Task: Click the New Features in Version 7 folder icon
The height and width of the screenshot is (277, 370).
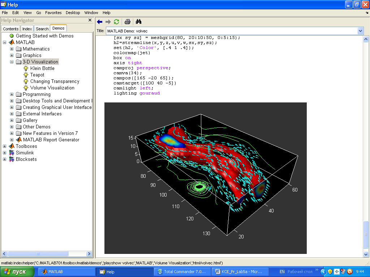Action: pos(19,133)
